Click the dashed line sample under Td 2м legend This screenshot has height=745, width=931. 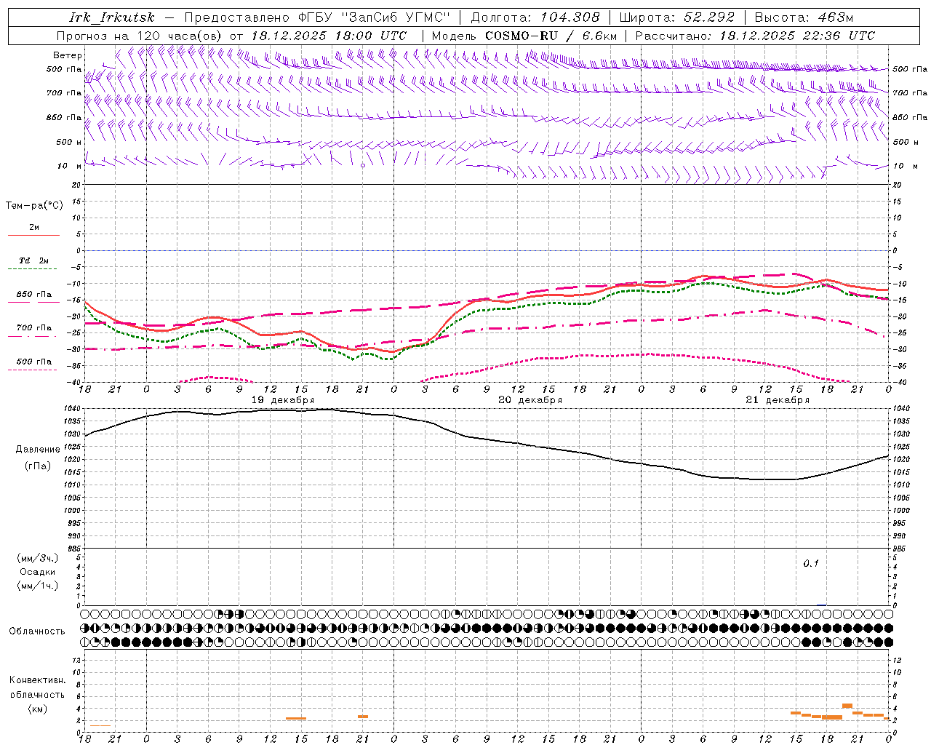click(x=33, y=269)
